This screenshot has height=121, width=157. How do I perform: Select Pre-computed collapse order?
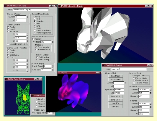coord(134,78)
